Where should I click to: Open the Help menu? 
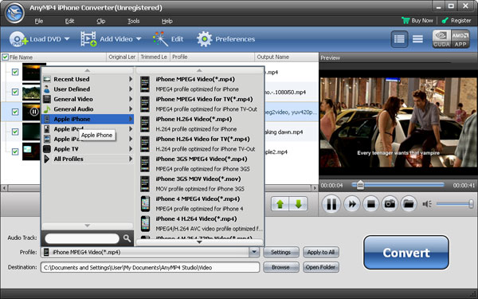(167, 21)
